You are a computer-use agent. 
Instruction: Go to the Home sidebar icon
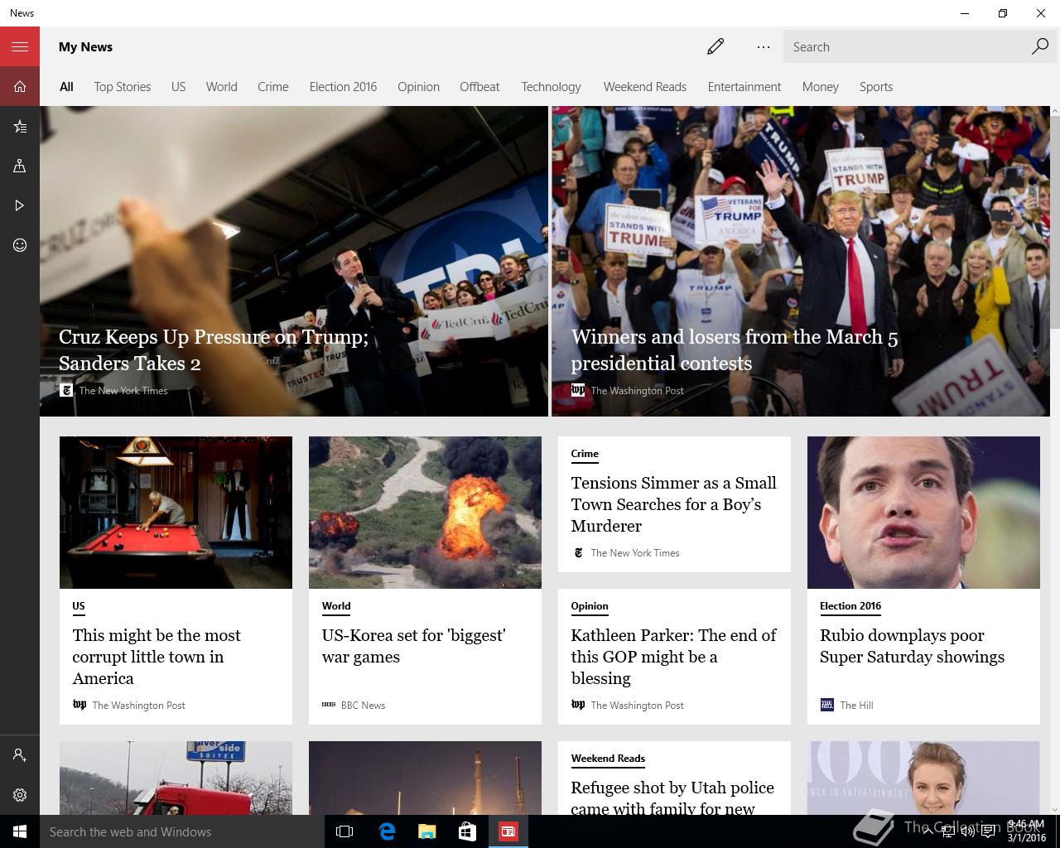coord(20,86)
